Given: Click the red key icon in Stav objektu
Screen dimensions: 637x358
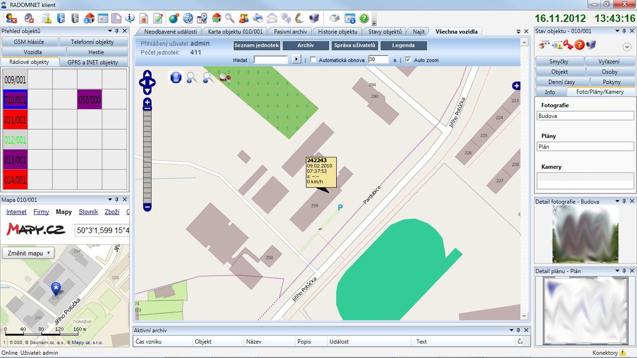Looking at the screenshot, I should tap(568, 45).
